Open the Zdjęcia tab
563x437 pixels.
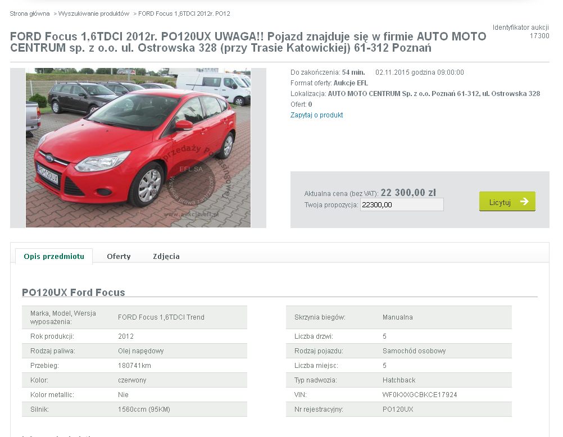pos(166,256)
